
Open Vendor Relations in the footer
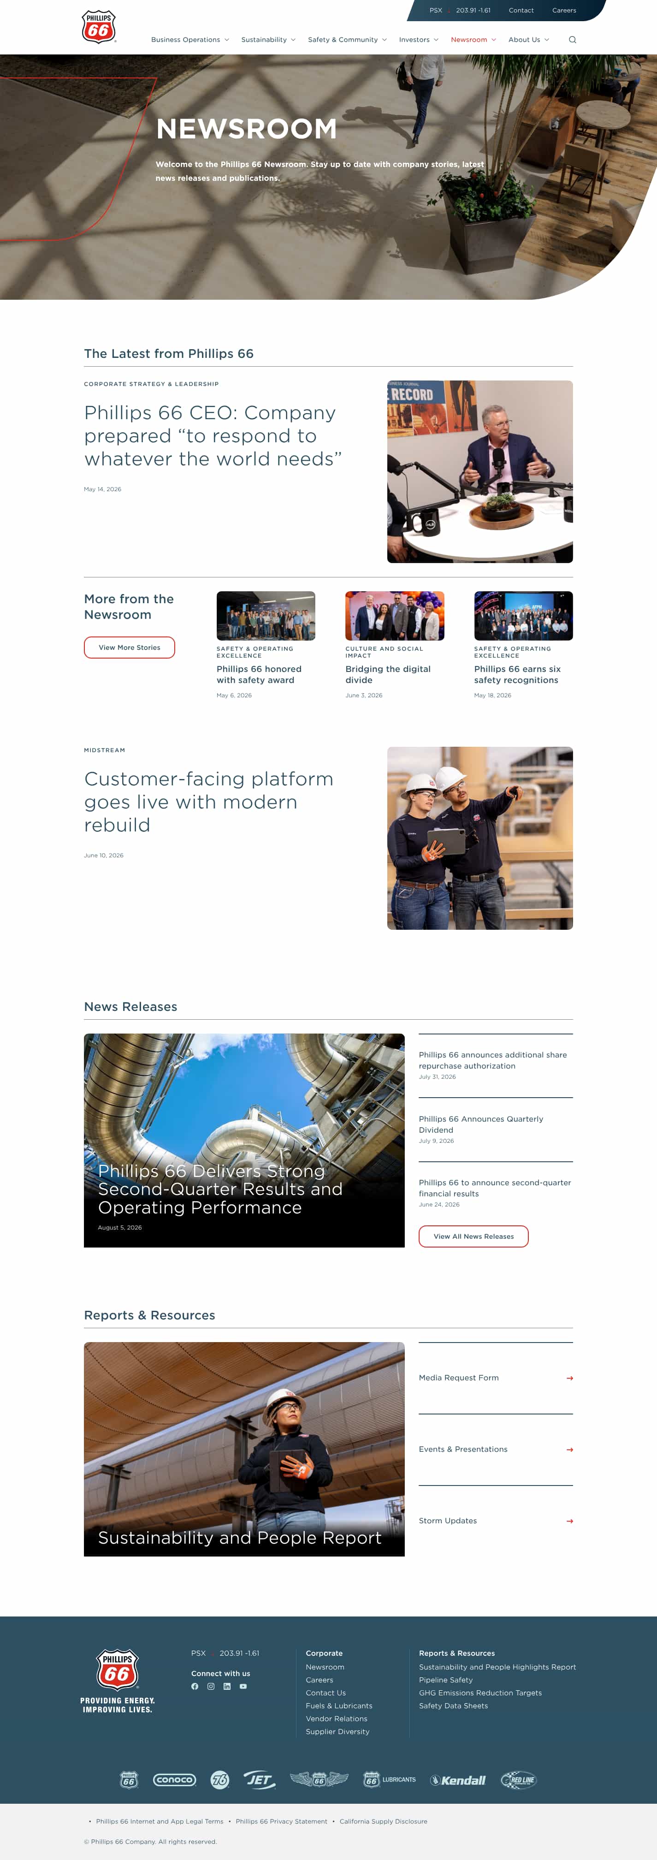click(337, 1719)
